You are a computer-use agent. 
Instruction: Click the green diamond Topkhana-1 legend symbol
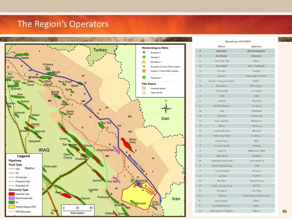point(144,77)
